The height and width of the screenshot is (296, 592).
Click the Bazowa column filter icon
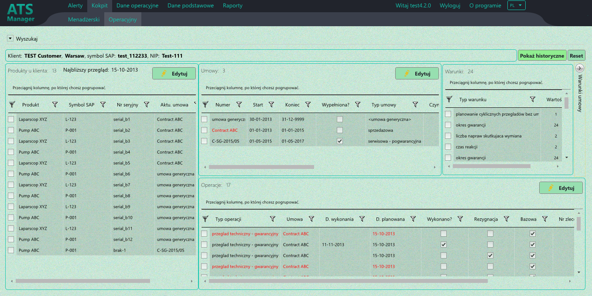click(x=545, y=219)
